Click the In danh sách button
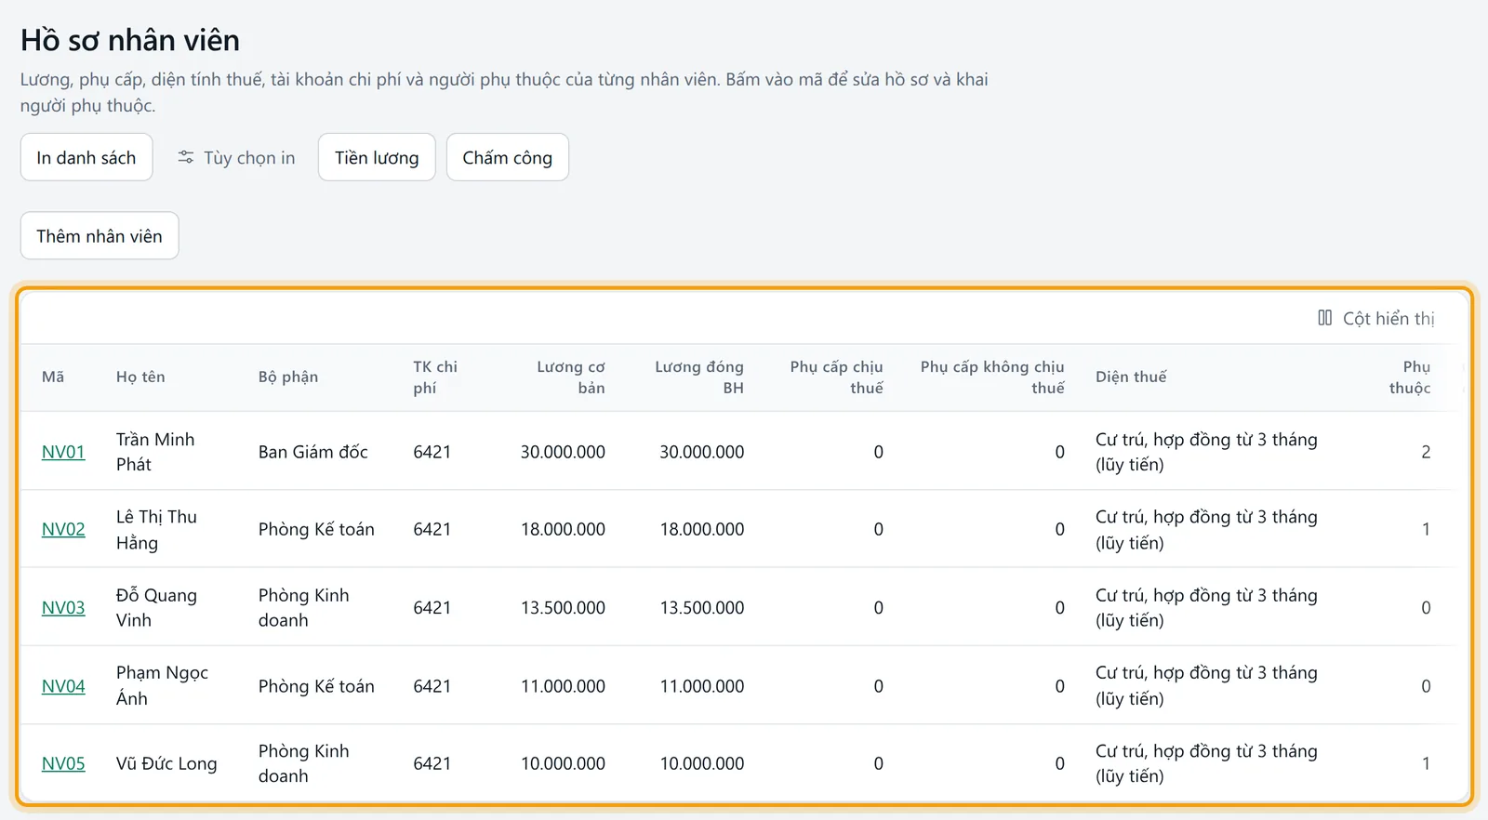The height and width of the screenshot is (820, 1488). click(86, 157)
